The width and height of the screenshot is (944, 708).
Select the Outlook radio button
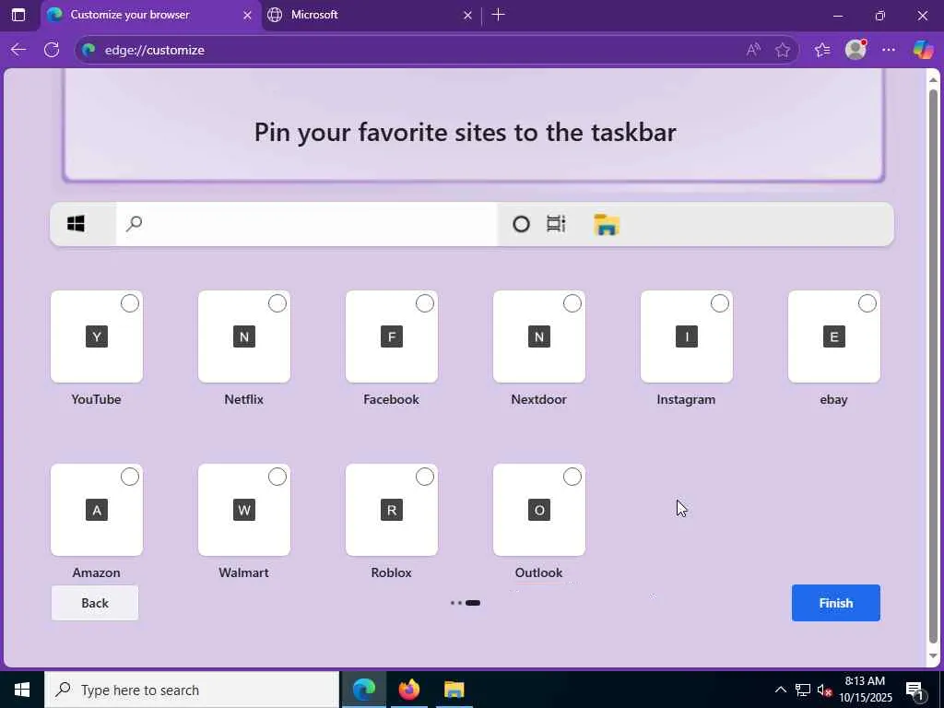(x=572, y=477)
